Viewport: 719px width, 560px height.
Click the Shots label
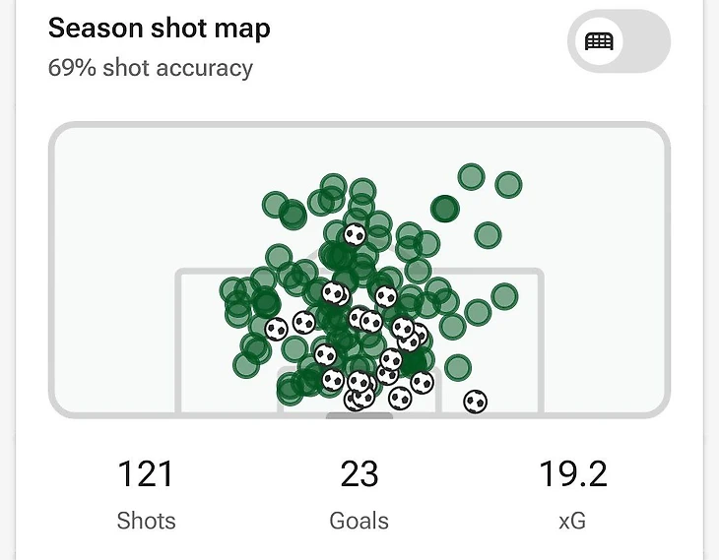(146, 520)
